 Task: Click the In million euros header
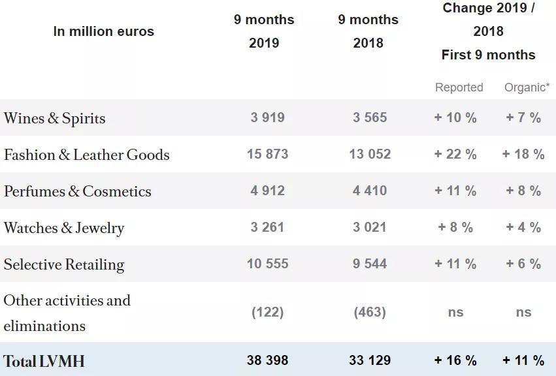click(104, 31)
